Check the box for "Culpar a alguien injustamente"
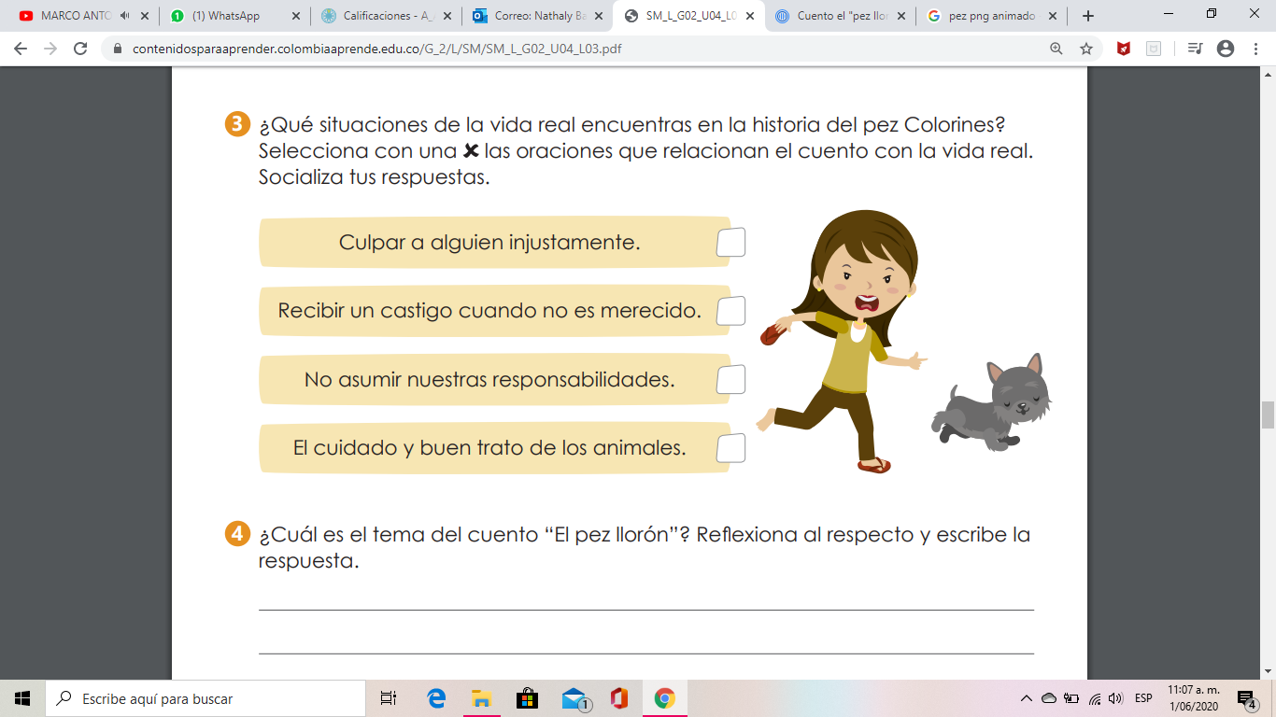The height and width of the screenshot is (717, 1276). coord(730,243)
